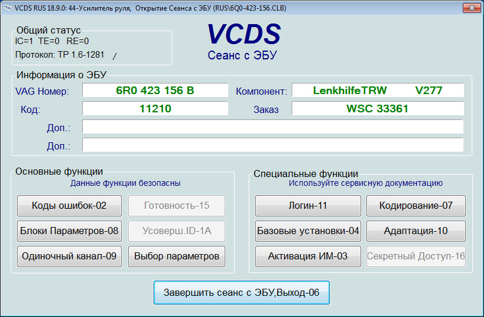This screenshot has height=317, width=484.
Task: Click the second empty Доп. field
Action: point(273,145)
